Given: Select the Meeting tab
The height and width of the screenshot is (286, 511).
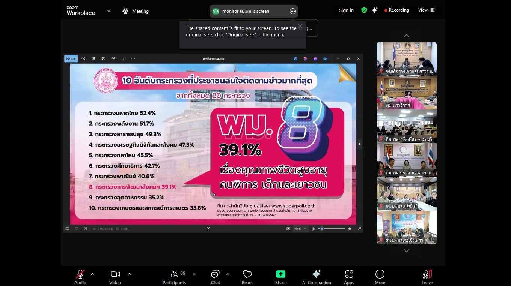Looking at the screenshot, I should tap(136, 11).
